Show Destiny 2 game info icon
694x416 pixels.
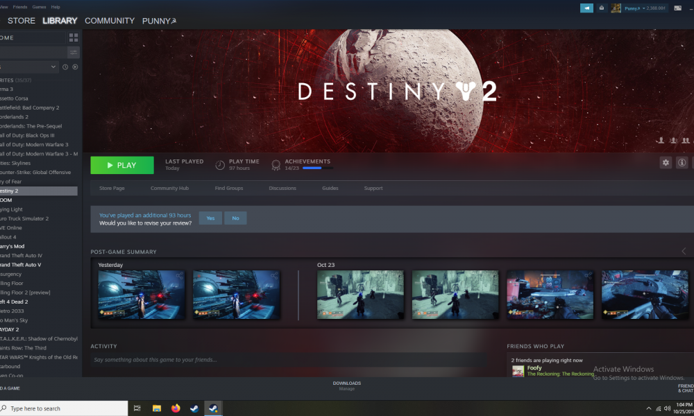click(x=682, y=163)
